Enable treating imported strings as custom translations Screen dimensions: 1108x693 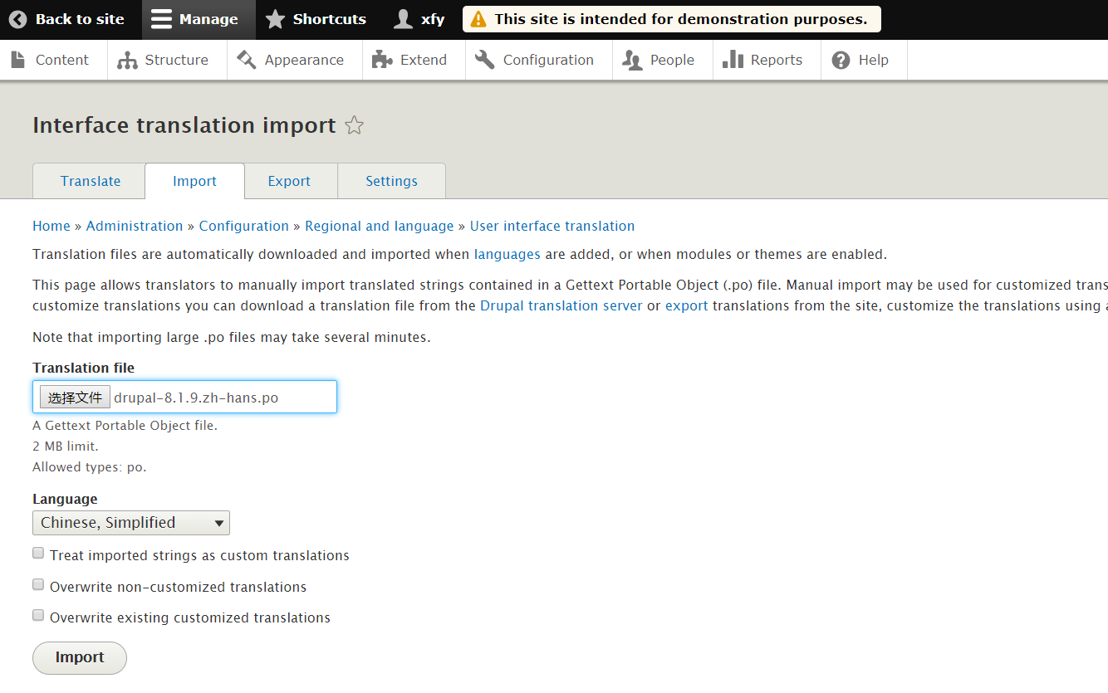click(x=37, y=552)
